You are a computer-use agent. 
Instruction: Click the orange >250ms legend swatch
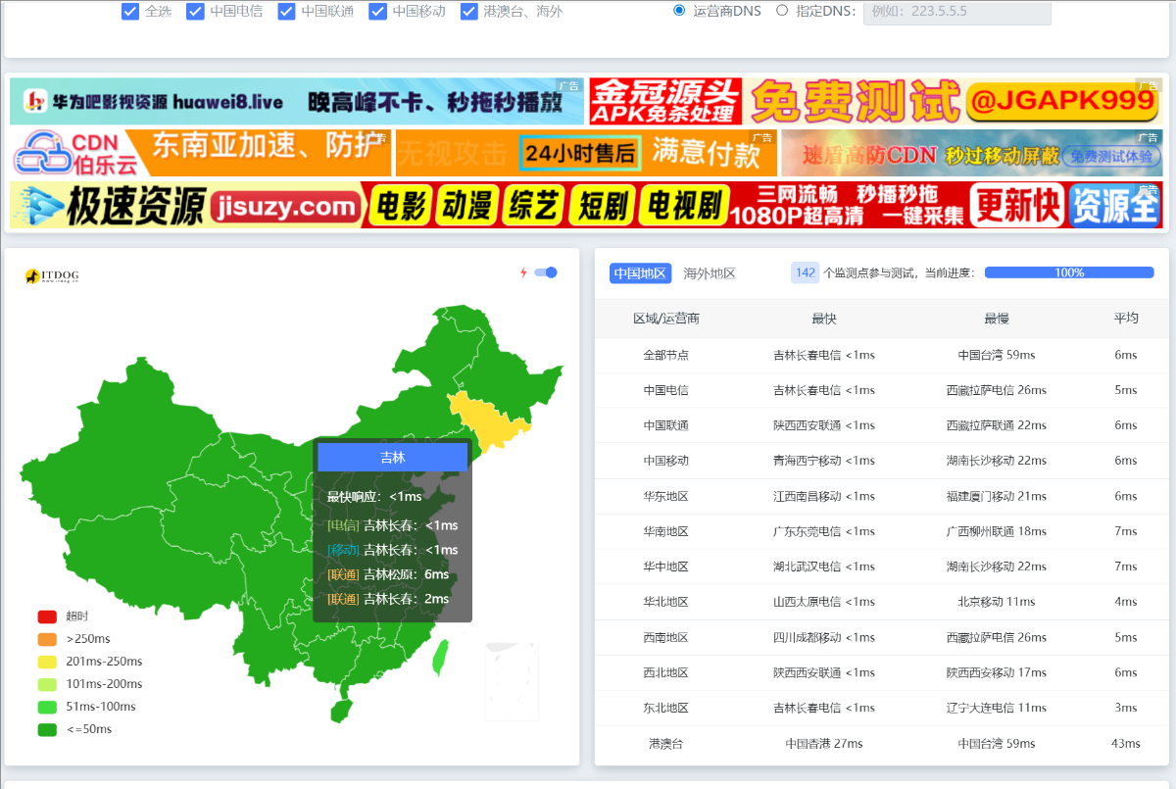[47, 639]
